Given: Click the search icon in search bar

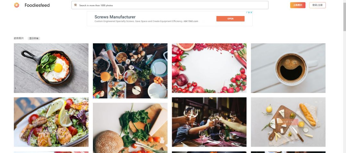Looking at the screenshot, I should pos(76,5).
